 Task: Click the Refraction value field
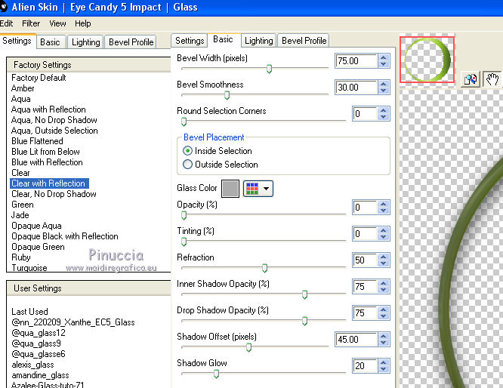(x=365, y=260)
